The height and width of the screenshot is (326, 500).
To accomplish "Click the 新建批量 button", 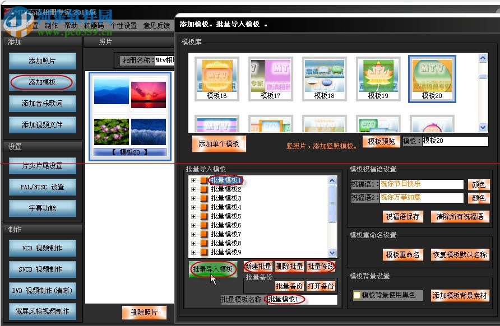I will 258,267.
